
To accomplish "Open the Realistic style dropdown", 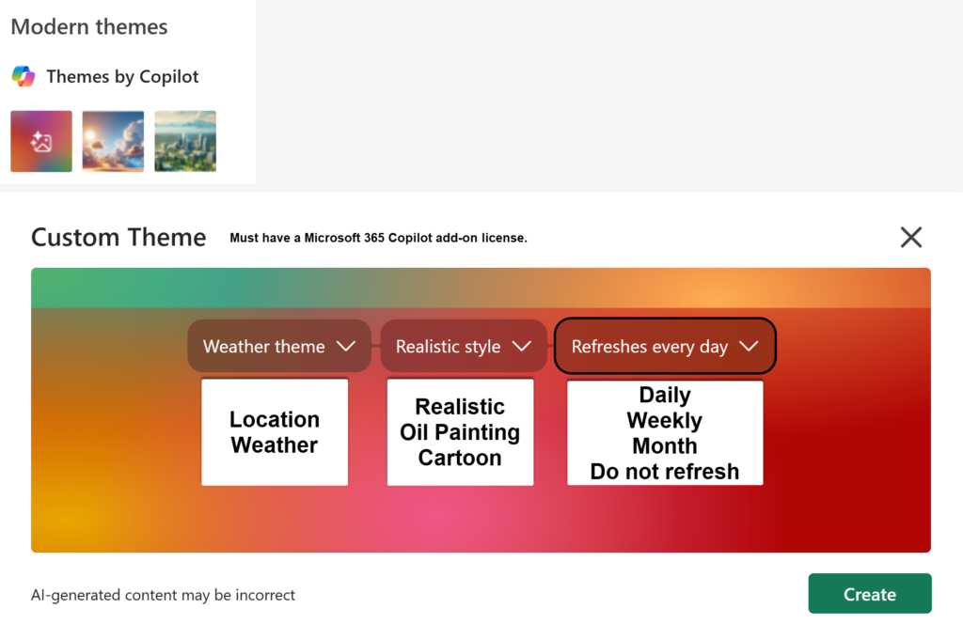I will [x=463, y=346].
